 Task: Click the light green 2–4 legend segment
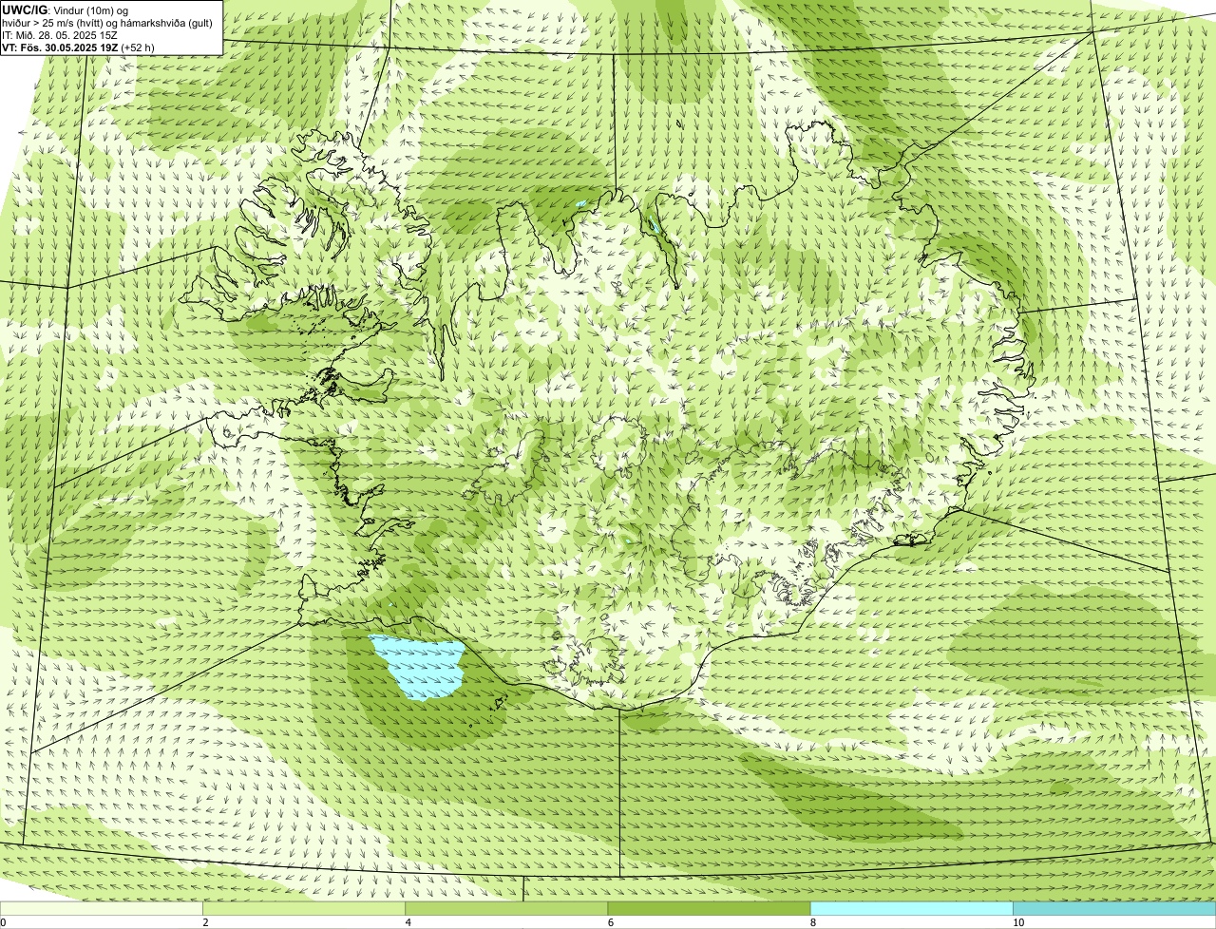pos(304,909)
